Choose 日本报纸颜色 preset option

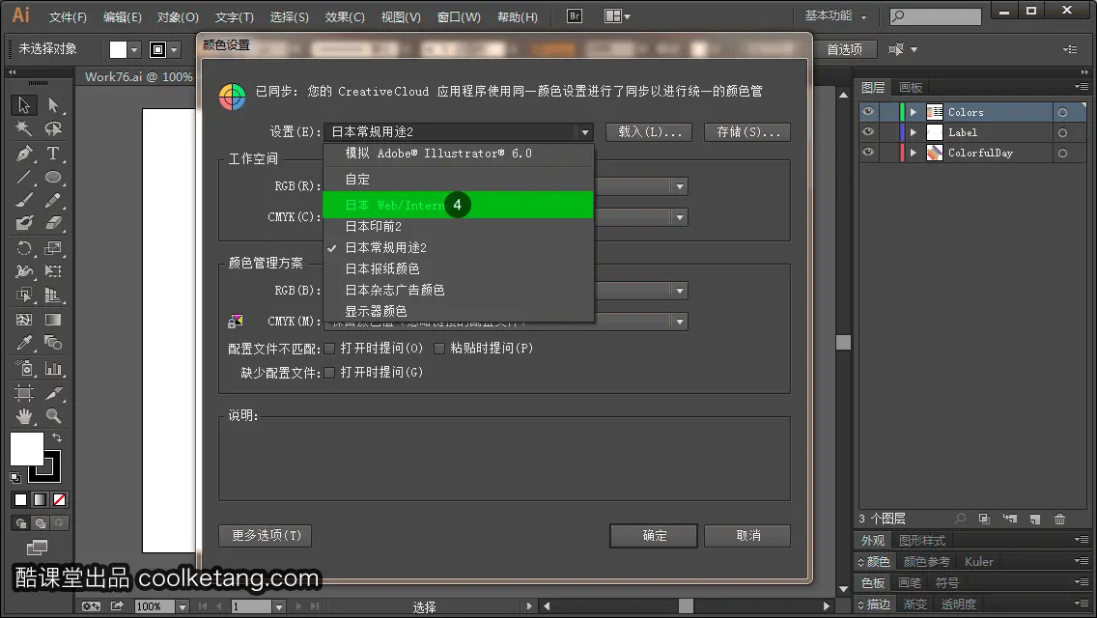(459, 268)
